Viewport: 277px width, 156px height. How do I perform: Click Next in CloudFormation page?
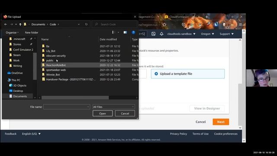point(221,122)
